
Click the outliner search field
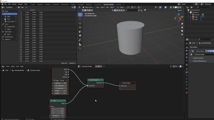click(x=203, y=7)
